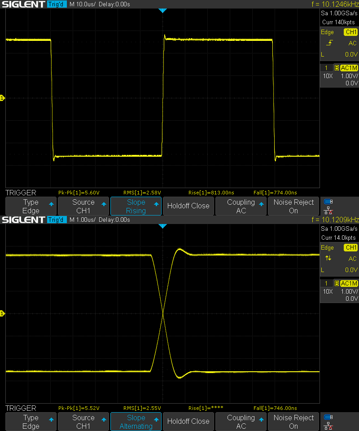Open Source CH1 selector in Slope Alternating menu
The image size is (359, 431).
click(x=83, y=422)
